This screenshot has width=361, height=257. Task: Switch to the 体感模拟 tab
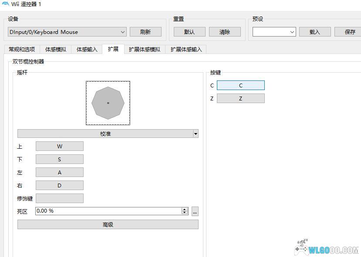54,49
